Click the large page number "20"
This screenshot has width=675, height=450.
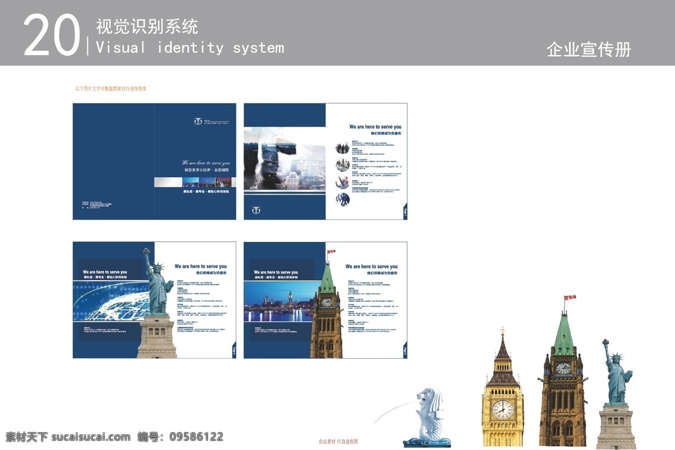click(x=52, y=35)
